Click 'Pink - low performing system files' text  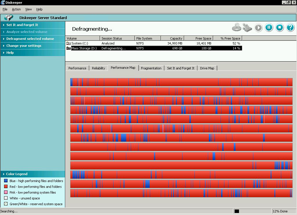[33, 192]
